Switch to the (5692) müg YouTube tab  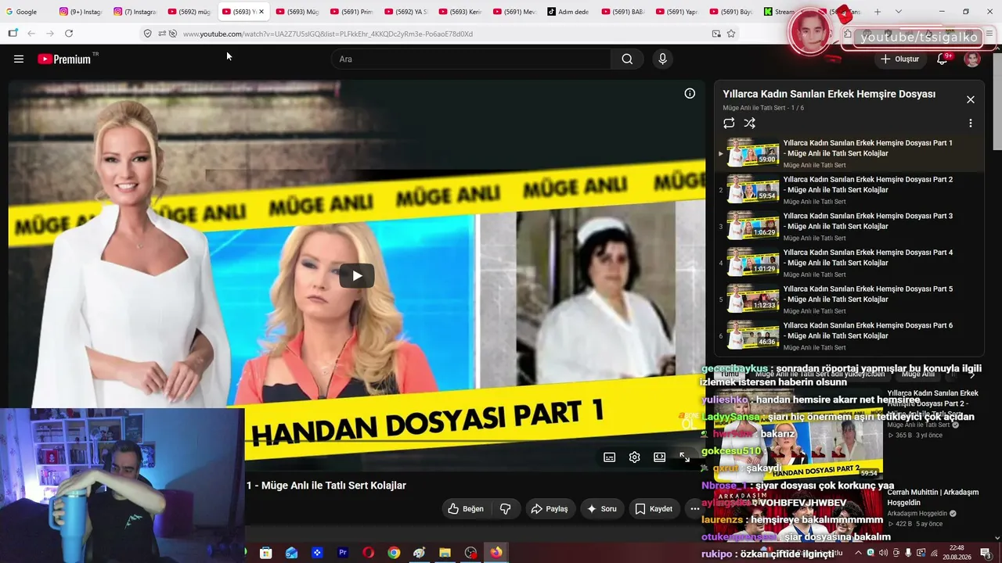(x=189, y=12)
